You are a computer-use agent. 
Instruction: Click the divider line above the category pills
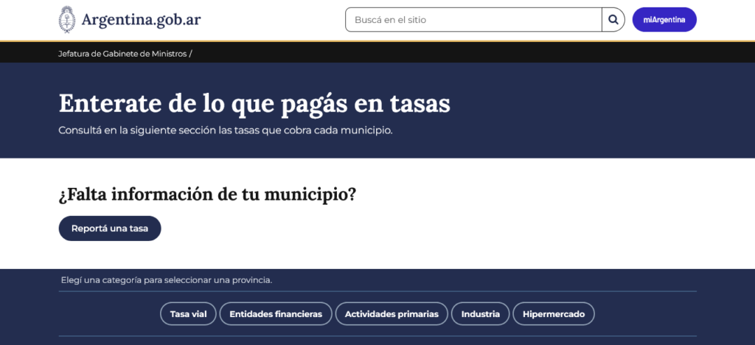(x=377, y=291)
